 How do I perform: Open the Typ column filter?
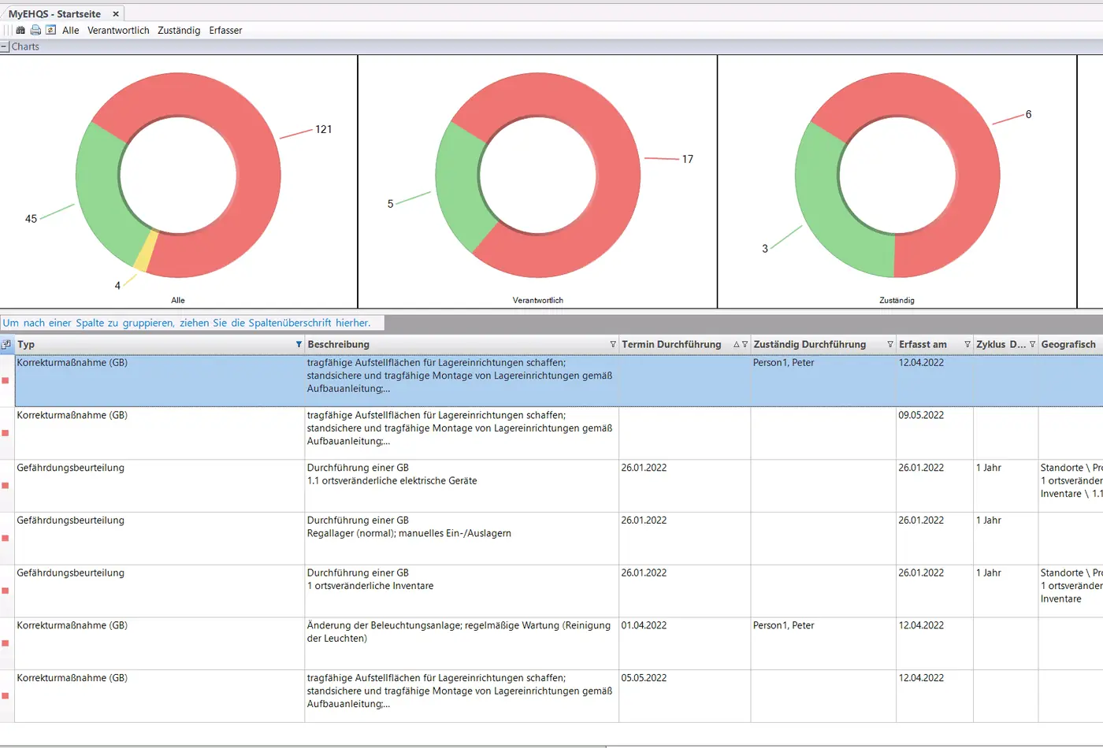click(x=299, y=344)
